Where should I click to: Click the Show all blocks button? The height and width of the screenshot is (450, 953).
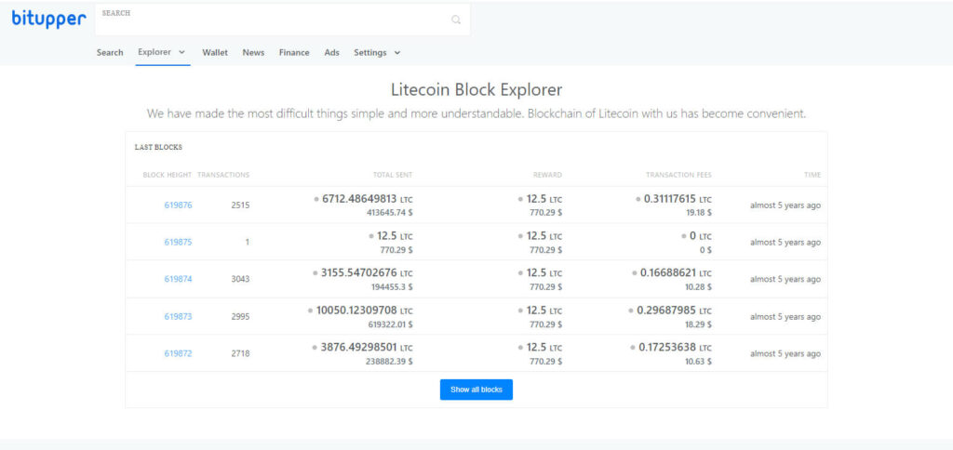point(476,390)
